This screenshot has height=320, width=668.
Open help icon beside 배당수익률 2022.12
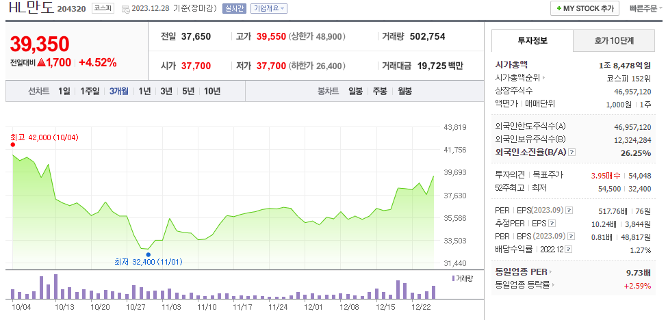coord(568,250)
